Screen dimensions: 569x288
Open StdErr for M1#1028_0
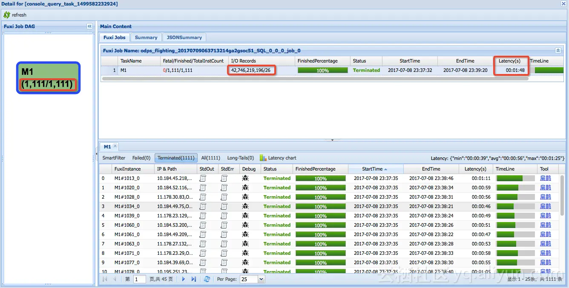(x=224, y=197)
